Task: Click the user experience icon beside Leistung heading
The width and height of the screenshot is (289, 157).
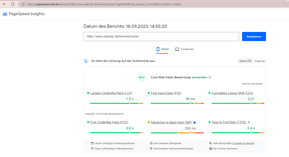Action: pos(86,61)
